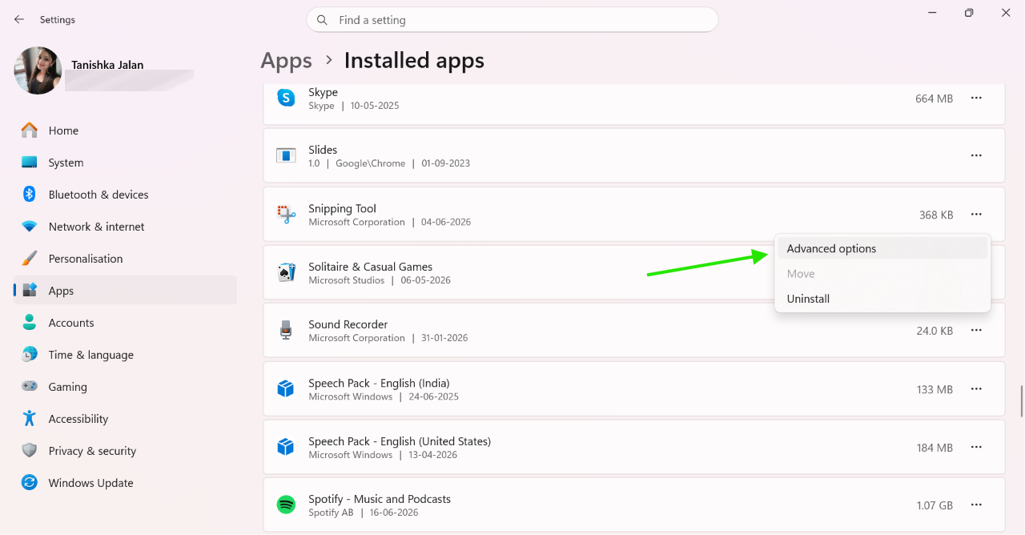Open Personalisation settings
1025x535 pixels.
125,258
